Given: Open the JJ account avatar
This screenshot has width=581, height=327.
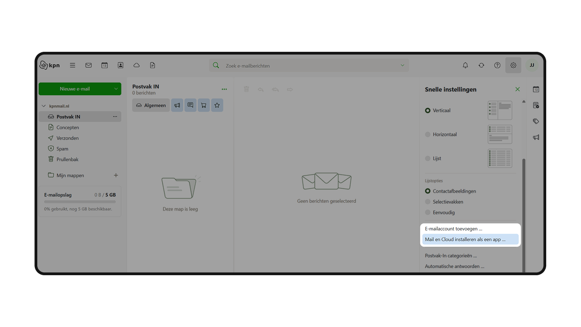Looking at the screenshot, I should click(x=532, y=65).
